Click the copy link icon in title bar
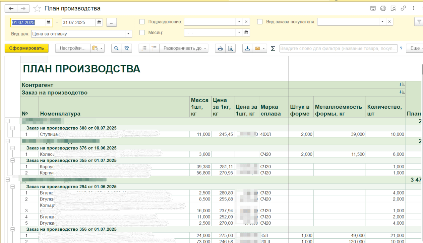The image size is (423, 243). point(404,8)
